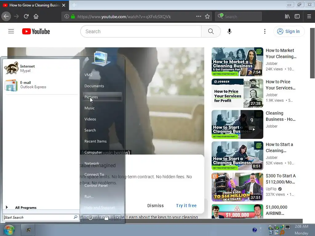
Task: Click the Start menu power button icon
Action: [90, 218]
